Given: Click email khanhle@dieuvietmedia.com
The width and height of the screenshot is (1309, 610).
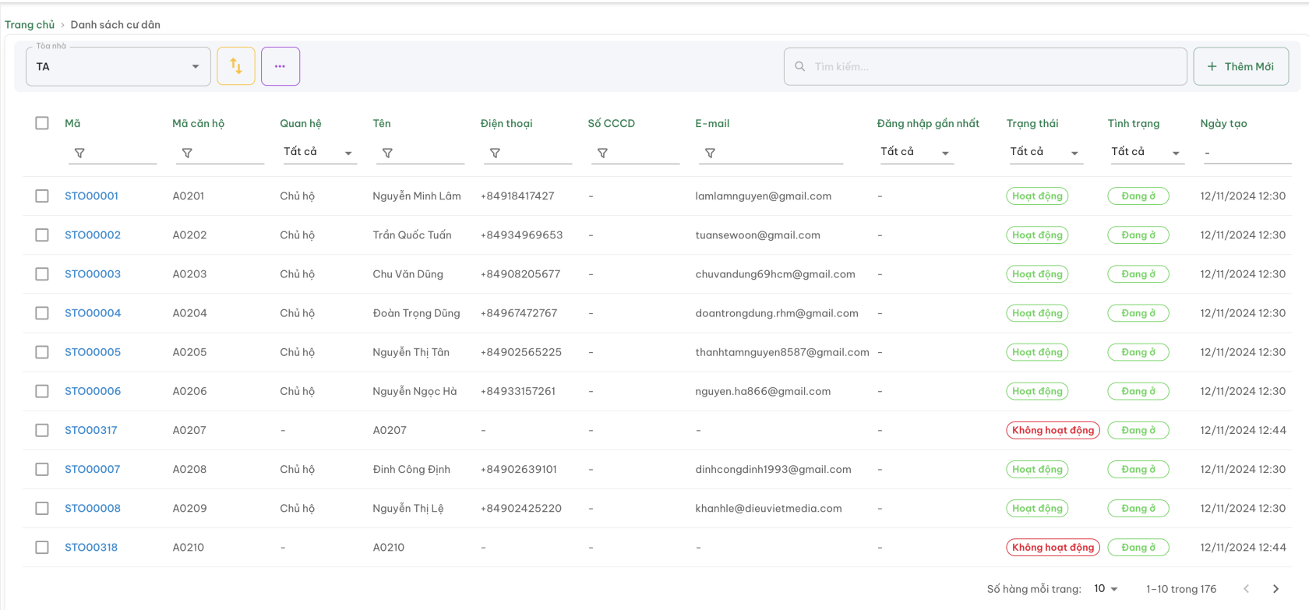Looking at the screenshot, I should (x=768, y=508).
